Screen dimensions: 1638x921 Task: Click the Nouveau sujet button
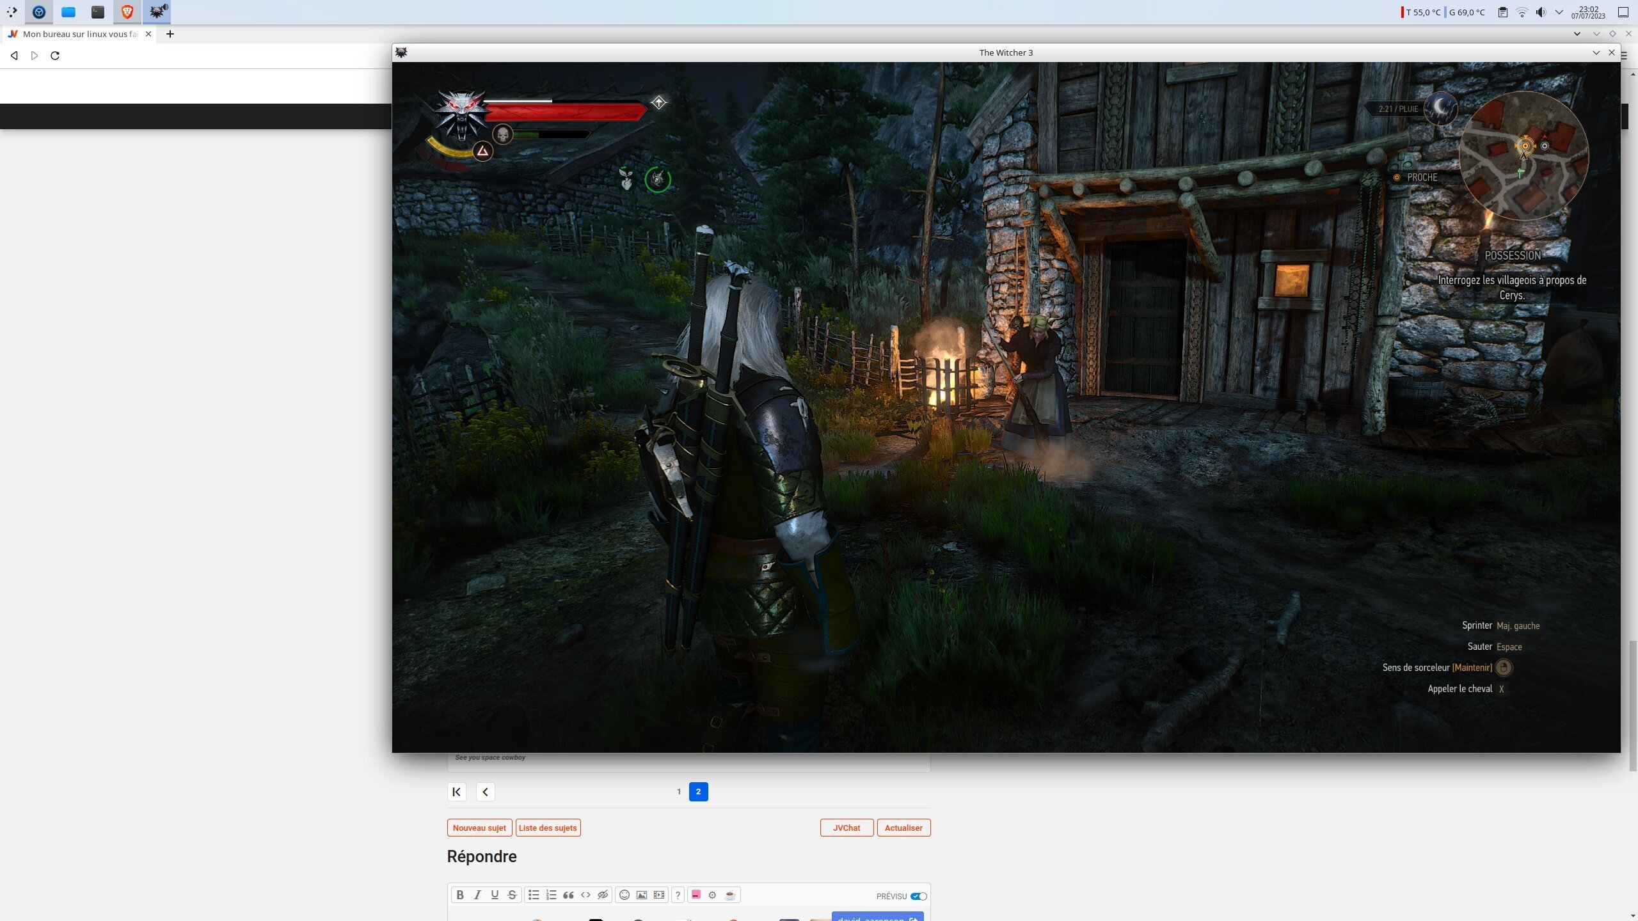pos(479,828)
